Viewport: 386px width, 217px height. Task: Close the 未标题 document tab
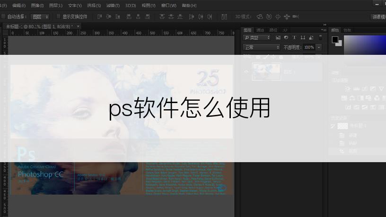tap(78, 26)
